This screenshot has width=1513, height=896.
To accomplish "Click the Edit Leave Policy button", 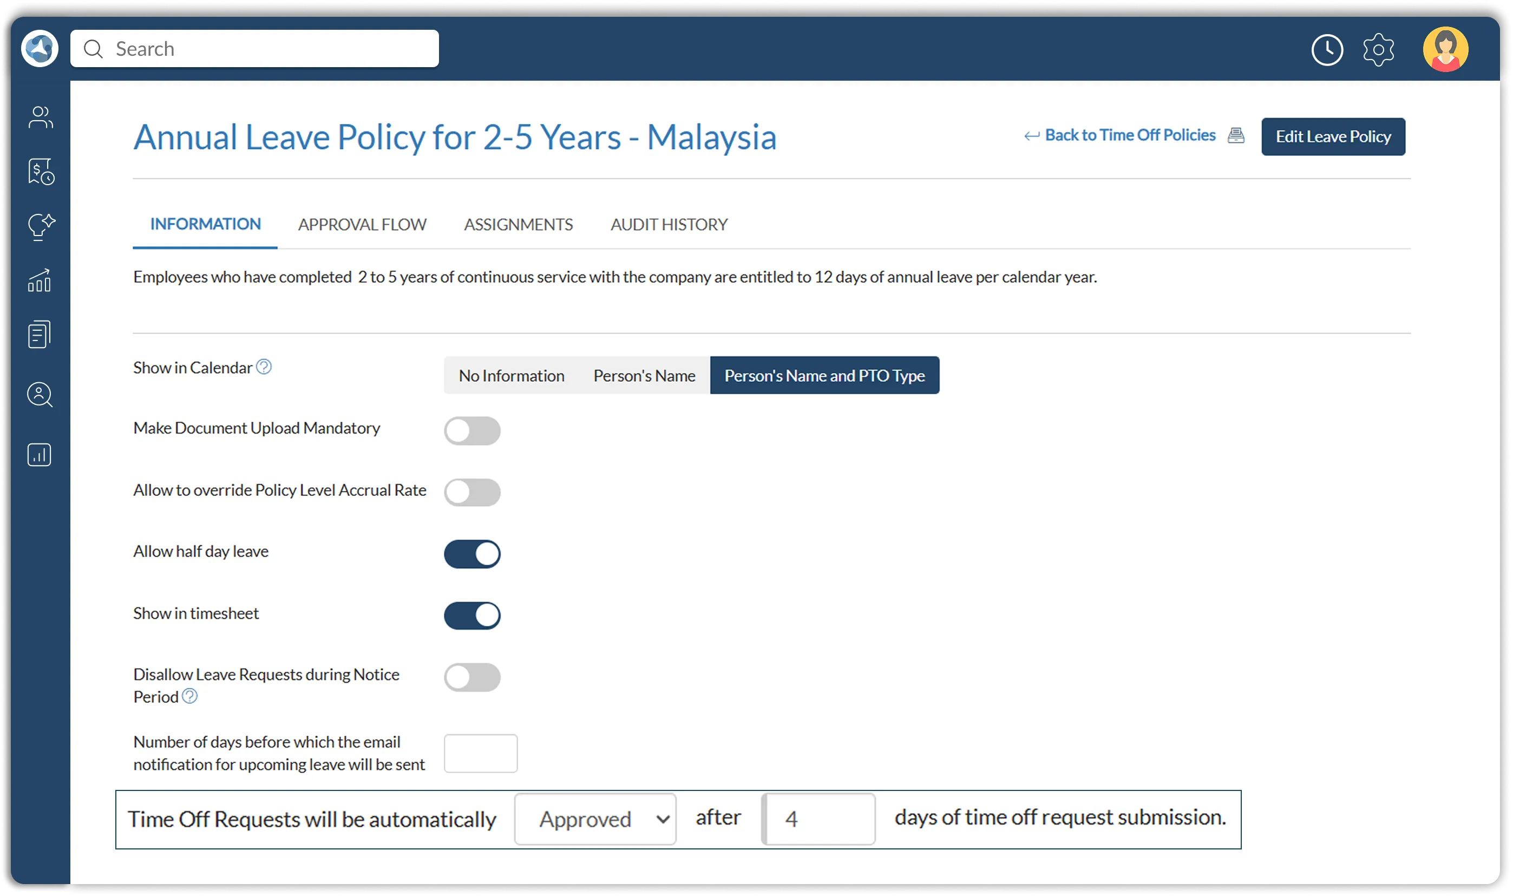I will (1333, 136).
